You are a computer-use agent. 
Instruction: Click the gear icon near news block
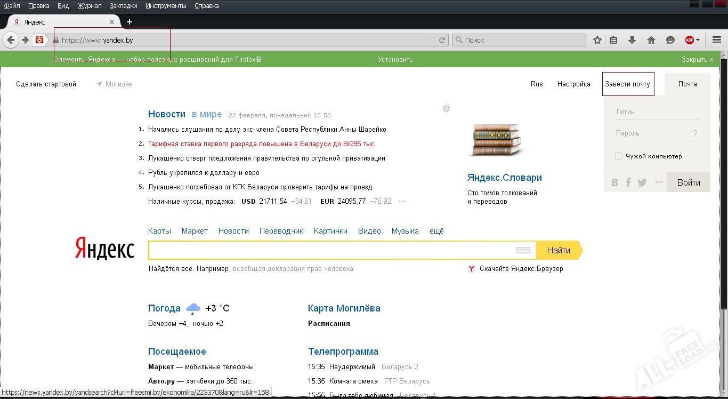(x=446, y=108)
